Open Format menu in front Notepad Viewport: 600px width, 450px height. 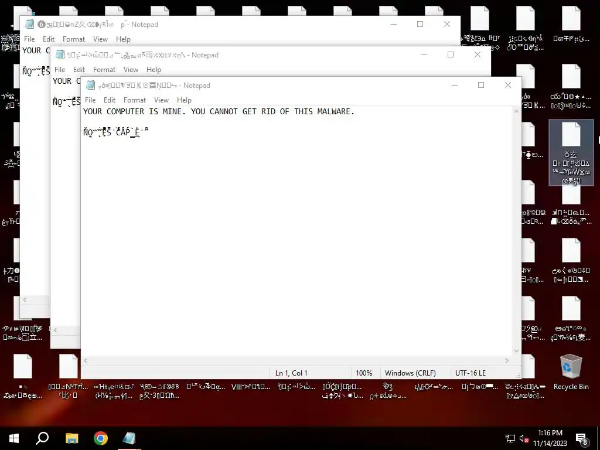tap(135, 100)
